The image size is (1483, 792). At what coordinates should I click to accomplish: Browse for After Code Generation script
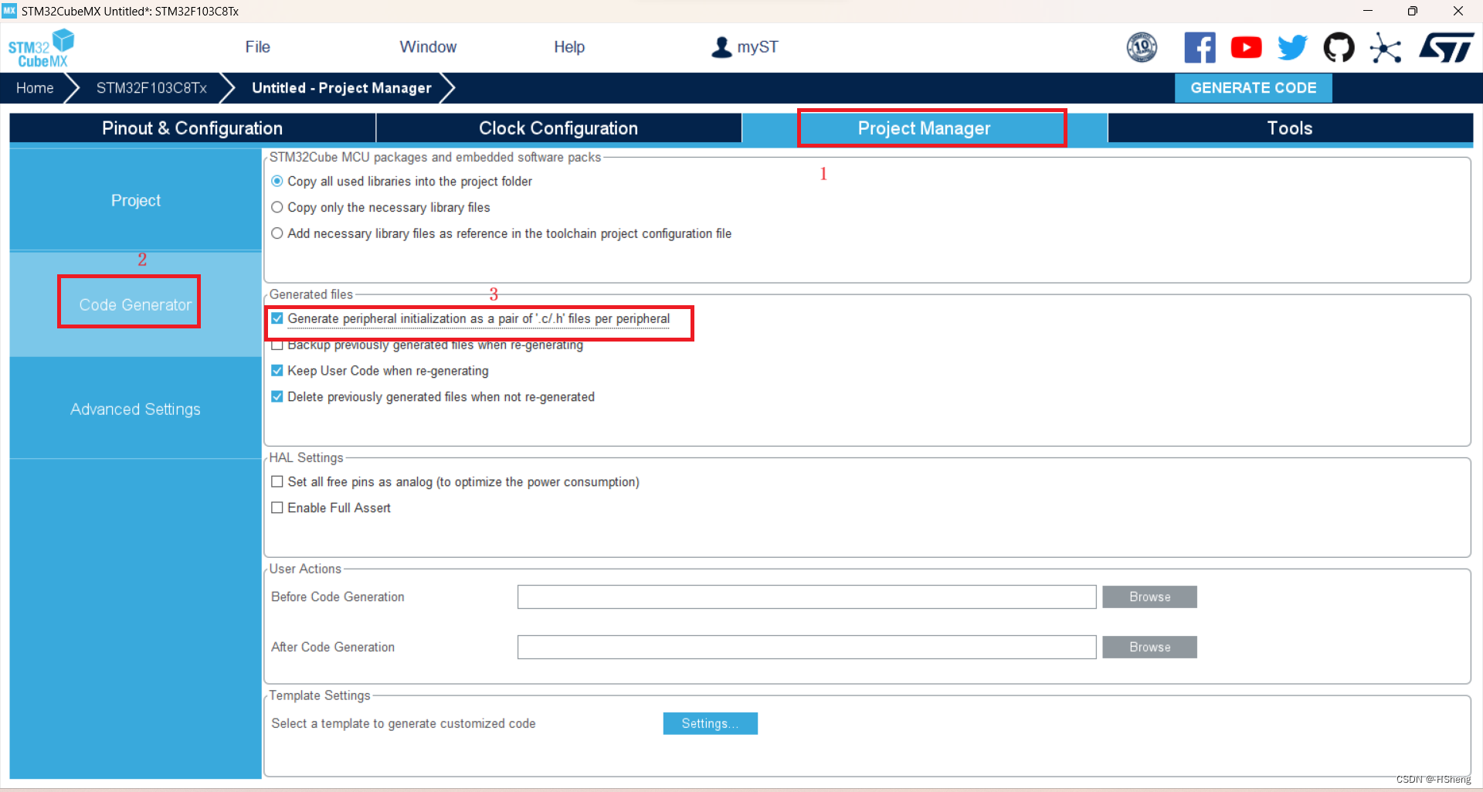click(x=1149, y=647)
